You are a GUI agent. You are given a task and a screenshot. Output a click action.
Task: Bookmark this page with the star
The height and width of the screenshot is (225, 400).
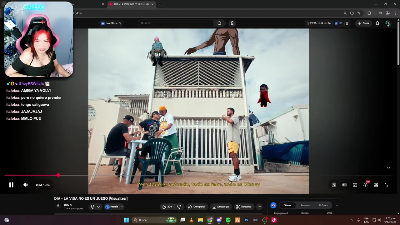[x=359, y=13]
